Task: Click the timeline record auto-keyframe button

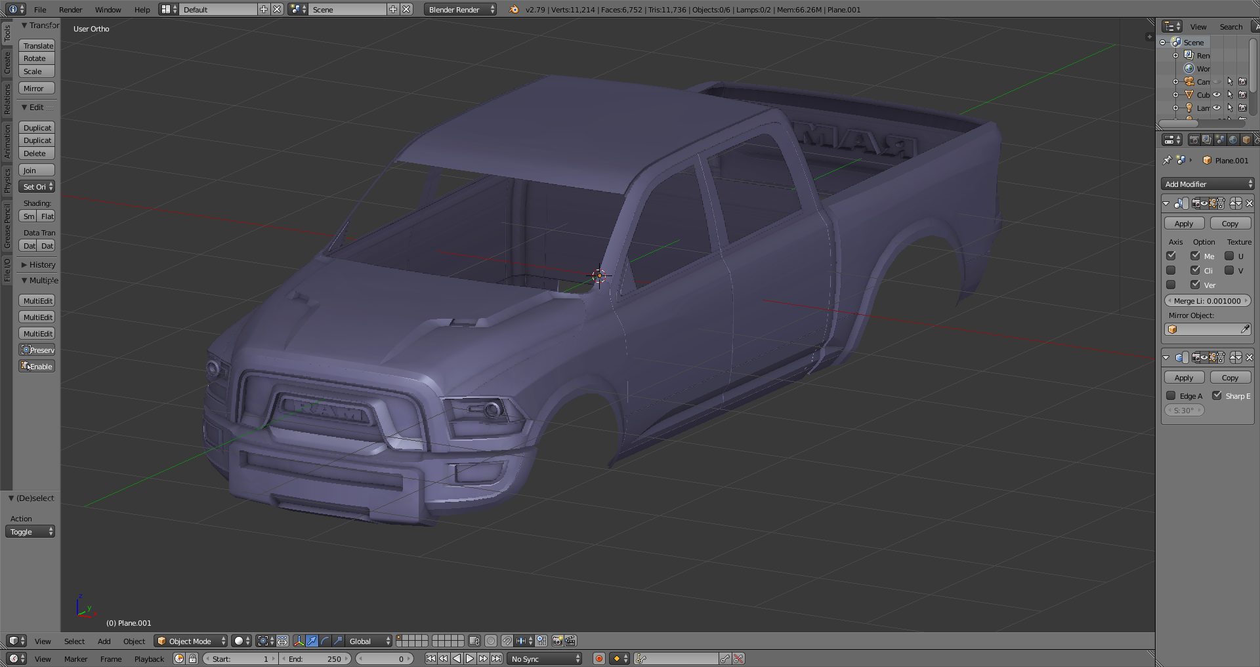Action: [x=598, y=658]
